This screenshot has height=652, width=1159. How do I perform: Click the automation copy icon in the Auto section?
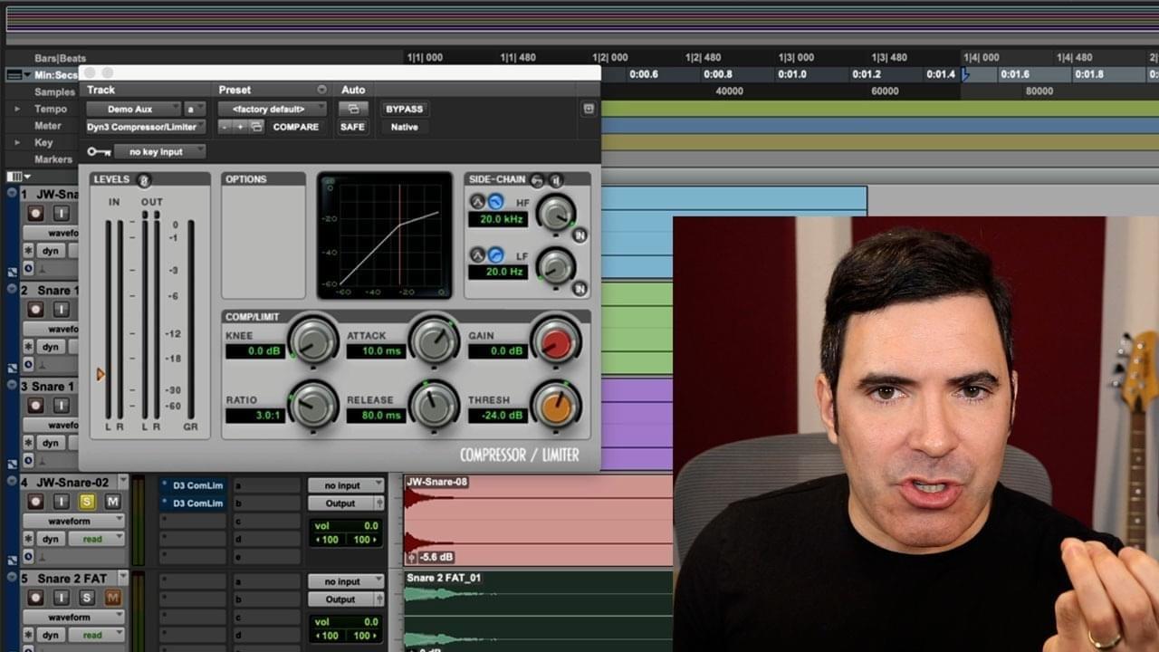pos(353,108)
